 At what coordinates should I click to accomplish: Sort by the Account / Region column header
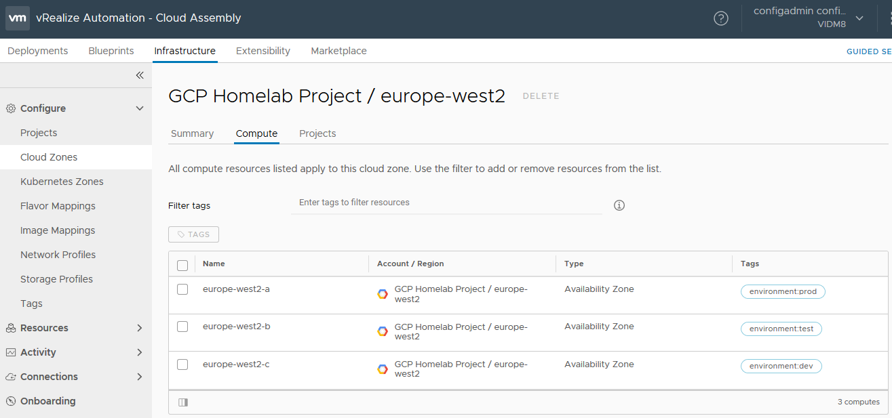click(x=410, y=264)
